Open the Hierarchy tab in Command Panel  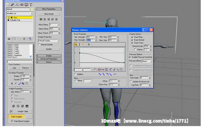tap(17, 5)
